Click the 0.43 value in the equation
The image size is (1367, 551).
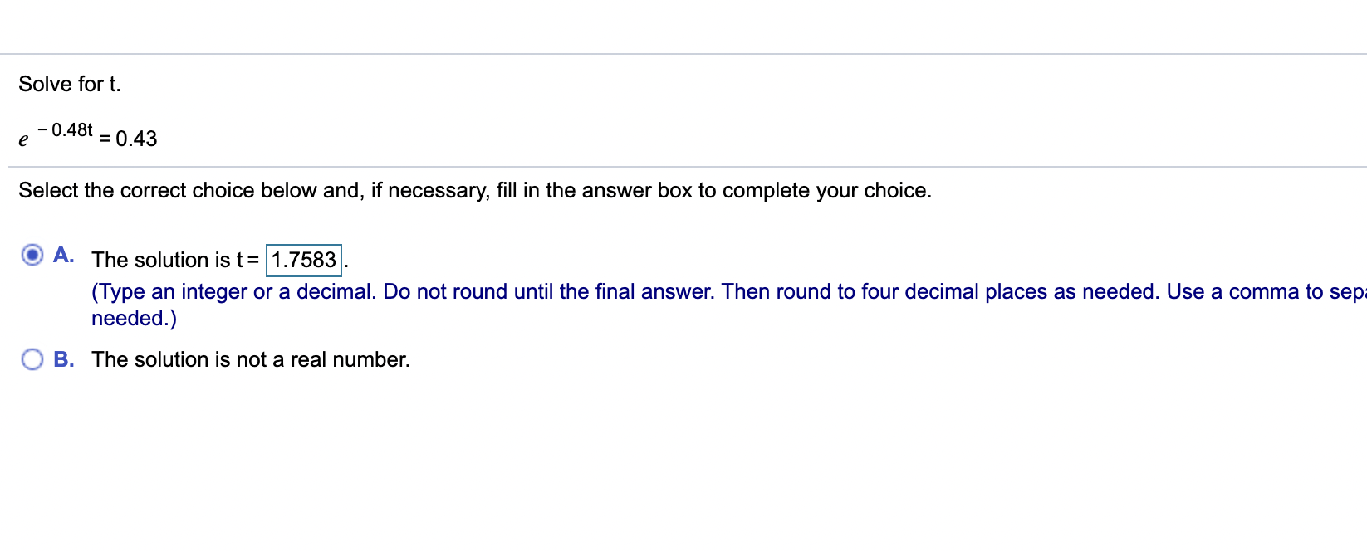(137, 139)
